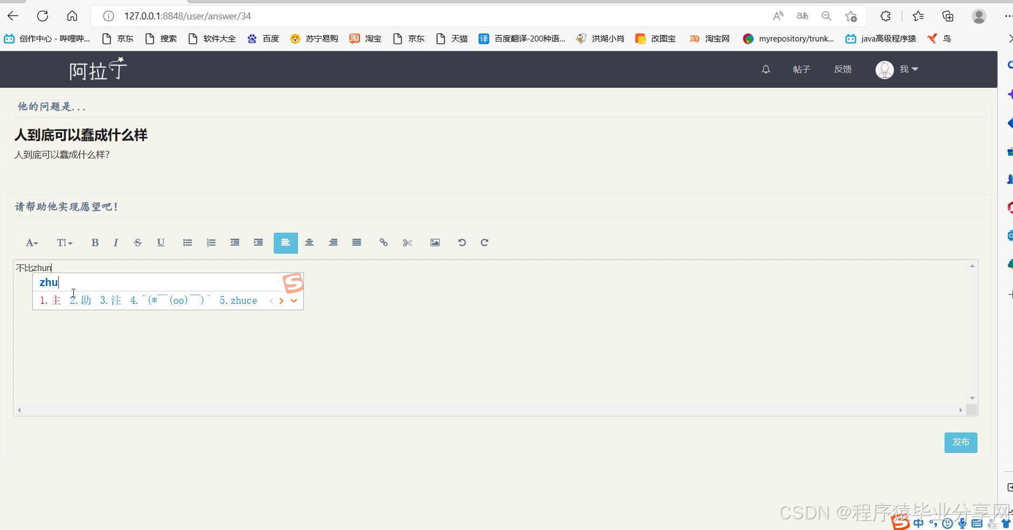Image resolution: width=1013 pixels, height=530 pixels.
Task: Open the 反馈 nav link
Action: pyautogui.click(x=843, y=69)
